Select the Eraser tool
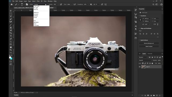Image resolution: width=172 pixels, height=97 pixels. [11, 30]
